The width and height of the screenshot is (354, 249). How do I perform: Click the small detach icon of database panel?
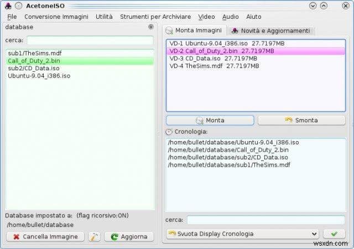pos(151,27)
